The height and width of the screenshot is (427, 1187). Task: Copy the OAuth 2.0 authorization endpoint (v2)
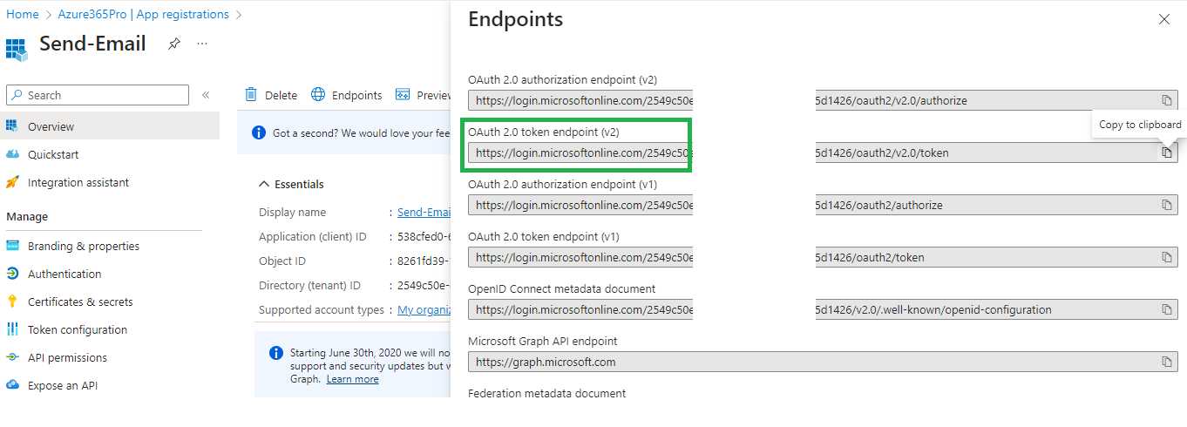[x=1166, y=100]
